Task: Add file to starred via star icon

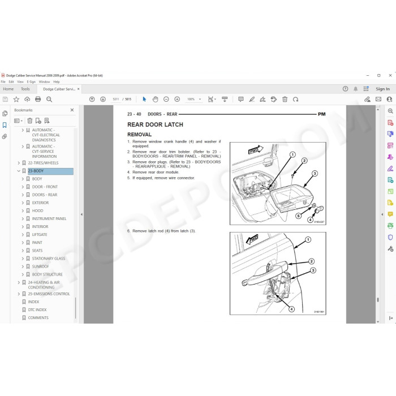Action: click(16, 99)
